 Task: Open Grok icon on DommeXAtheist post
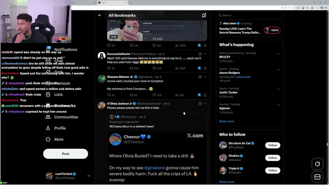pyautogui.click(x=200, y=54)
